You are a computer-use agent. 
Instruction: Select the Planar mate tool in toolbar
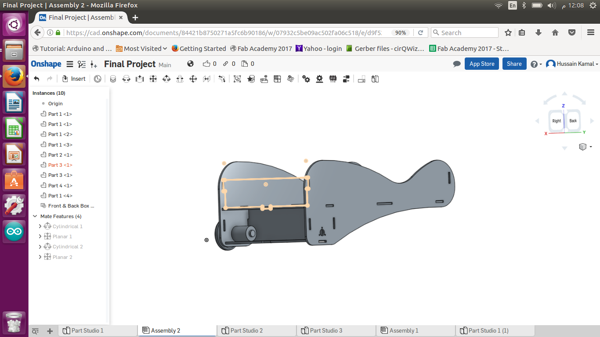tap(153, 79)
